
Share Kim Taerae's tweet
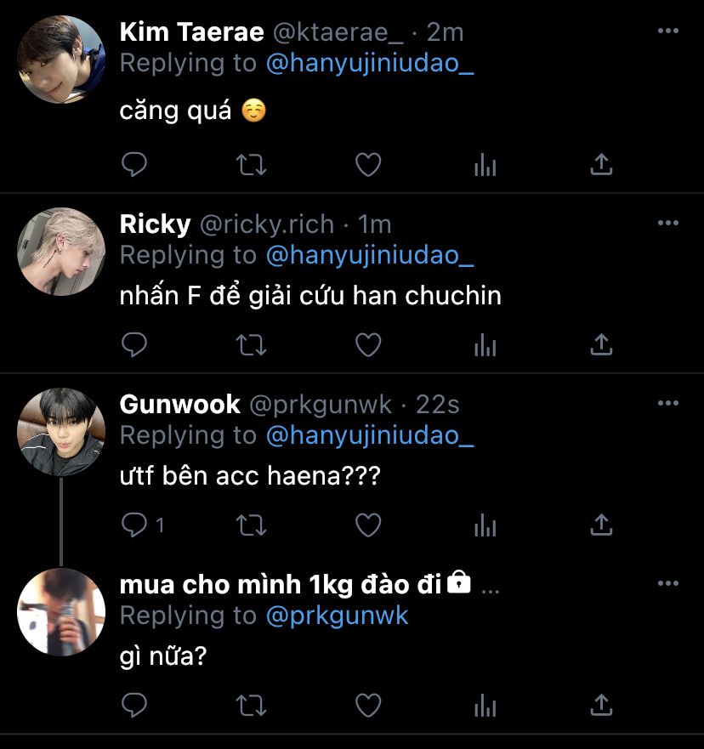pyautogui.click(x=601, y=164)
